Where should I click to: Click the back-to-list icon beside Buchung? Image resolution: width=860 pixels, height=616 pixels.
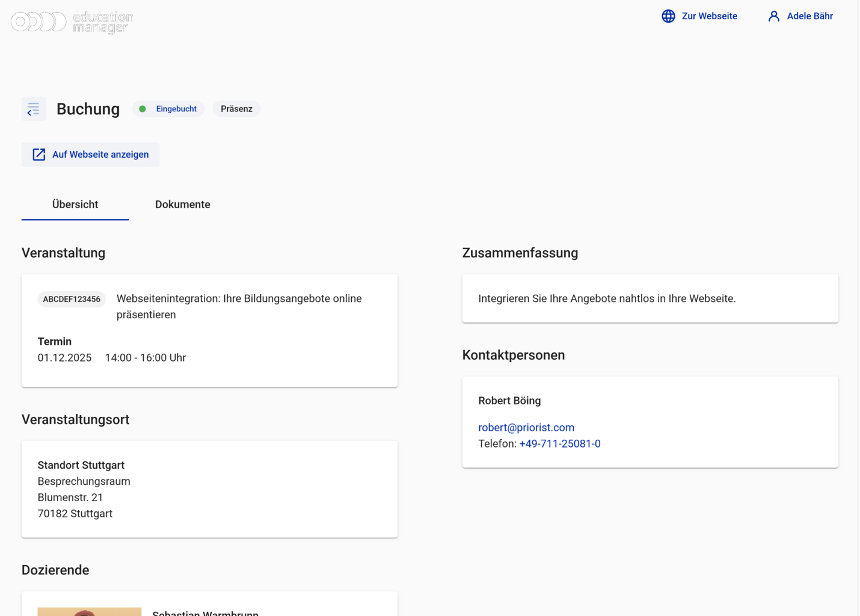point(34,109)
